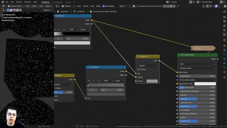
Task: Collapse the right Lighten node header
Action: click(138, 57)
